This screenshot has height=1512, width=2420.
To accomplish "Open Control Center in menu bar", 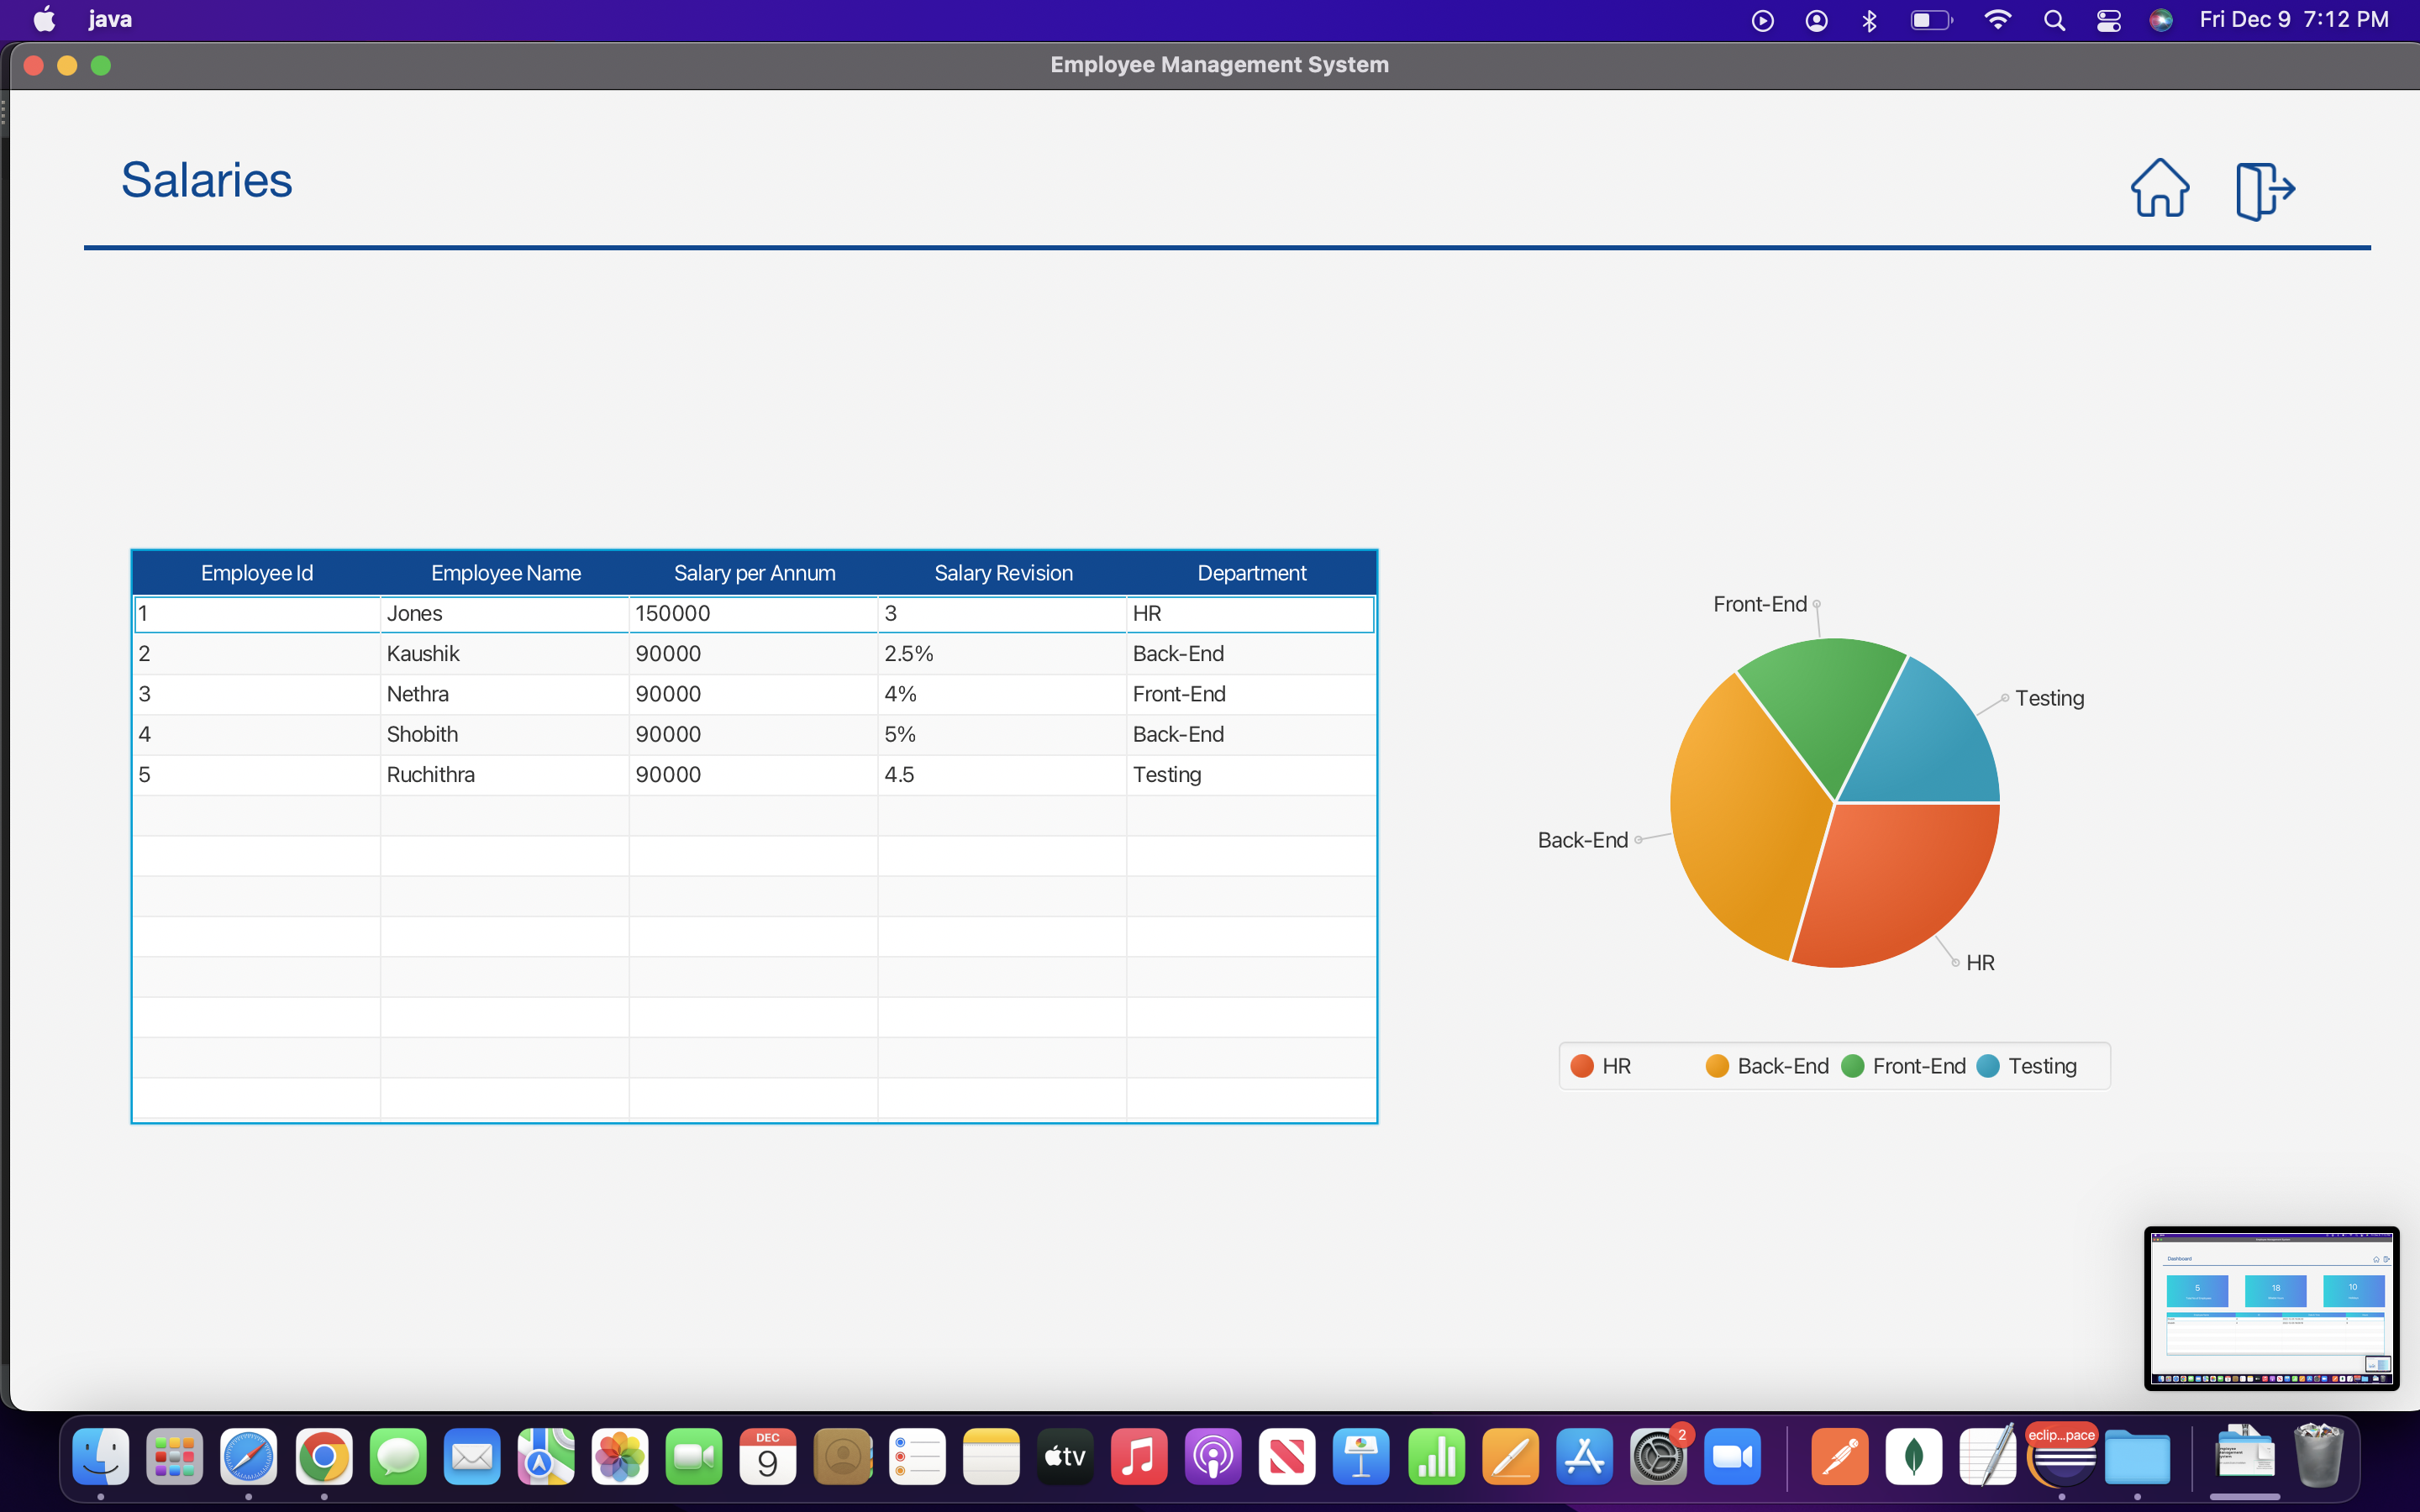I will pyautogui.click(x=2108, y=20).
